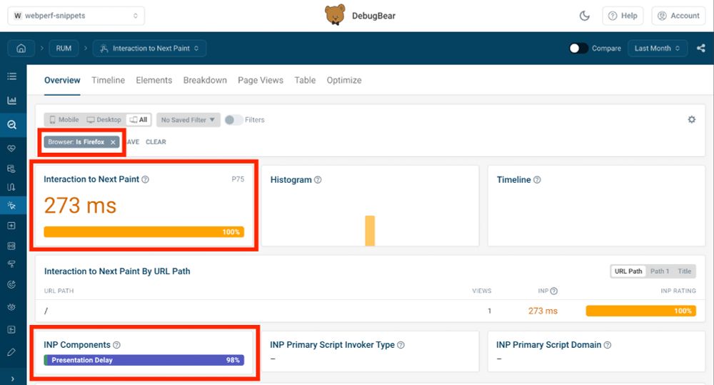Screen dimensions: 714x385
Task: Select the All devices filter
Action: click(139, 120)
